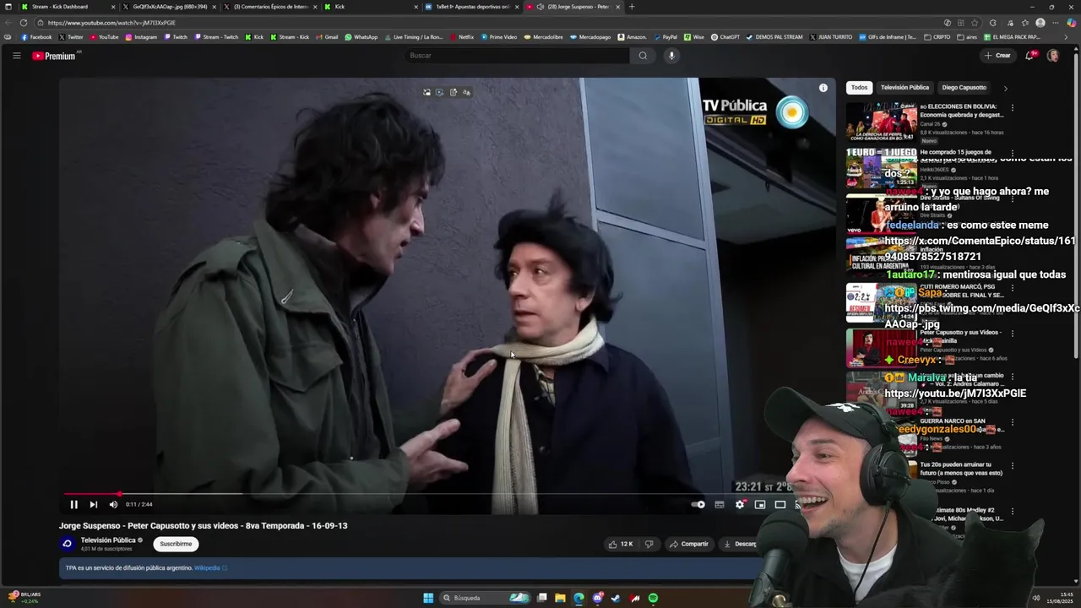The image size is (1081, 608).
Task: Pause the video with the pause button
Action: click(x=73, y=504)
